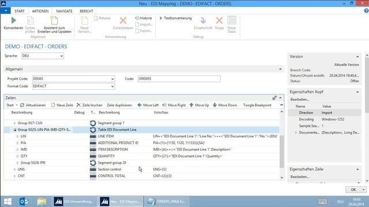Collapse the Zeilen section
Image resolution: width=369 pixels, height=207 pixels.
tap(280, 98)
